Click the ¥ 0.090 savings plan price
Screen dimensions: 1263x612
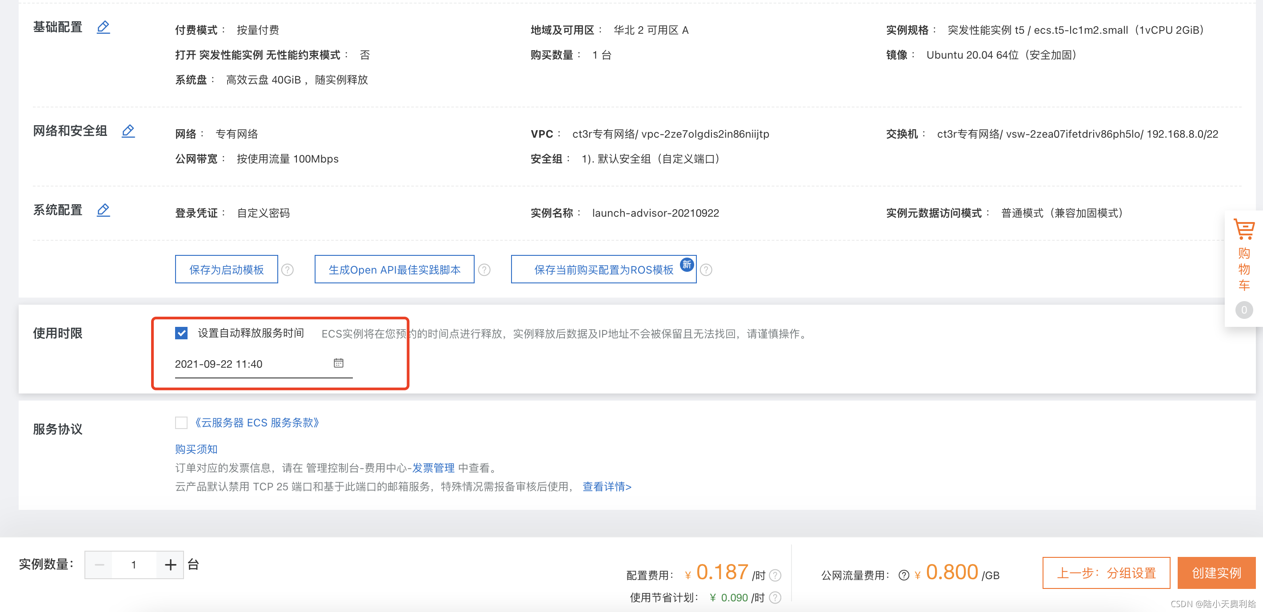coord(728,598)
